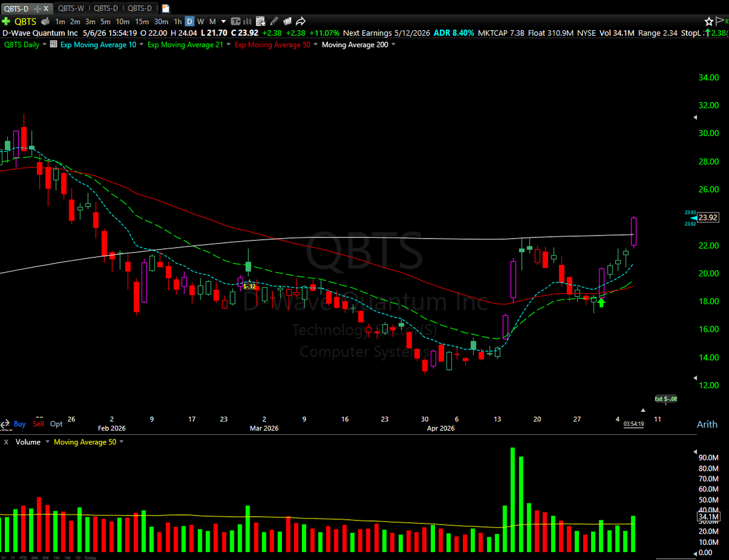Click the Next Earnings 5/12/2026 text
This screenshot has width=729, height=560.
(386, 33)
